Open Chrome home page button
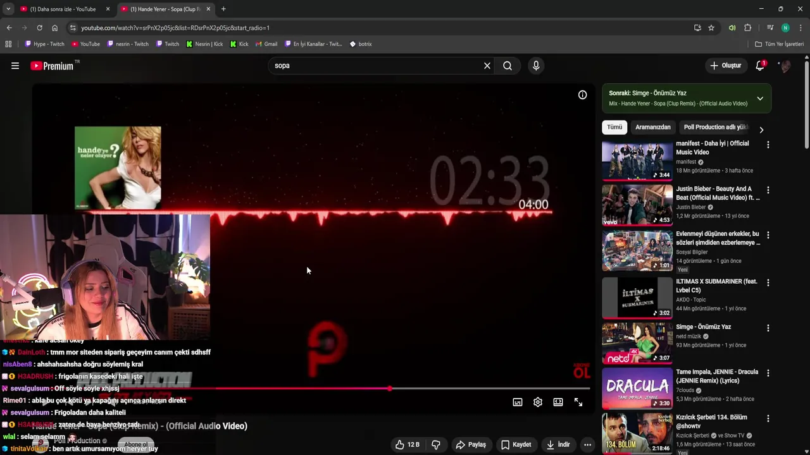This screenshot has width=810, height=455. [54, 28]
